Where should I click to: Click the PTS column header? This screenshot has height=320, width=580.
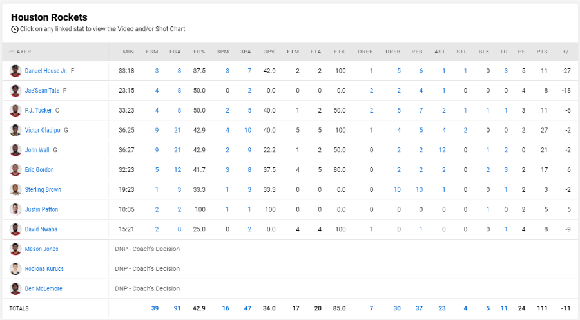pyautogui.click(x=542, y=52)
